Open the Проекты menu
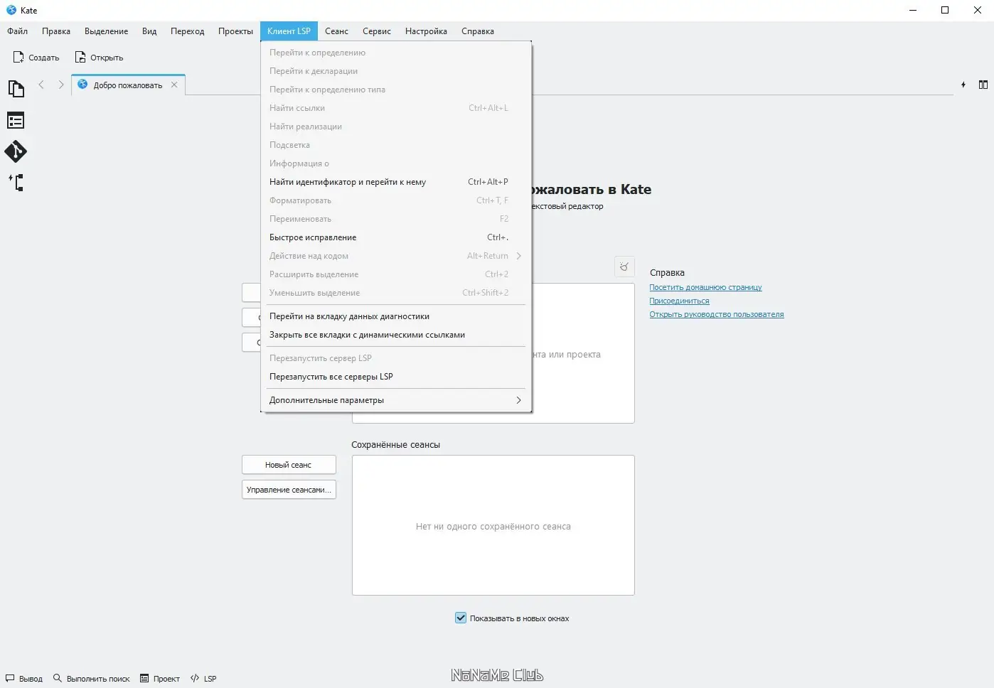Viewport: 994px width, 688px height. coord(236,31)
